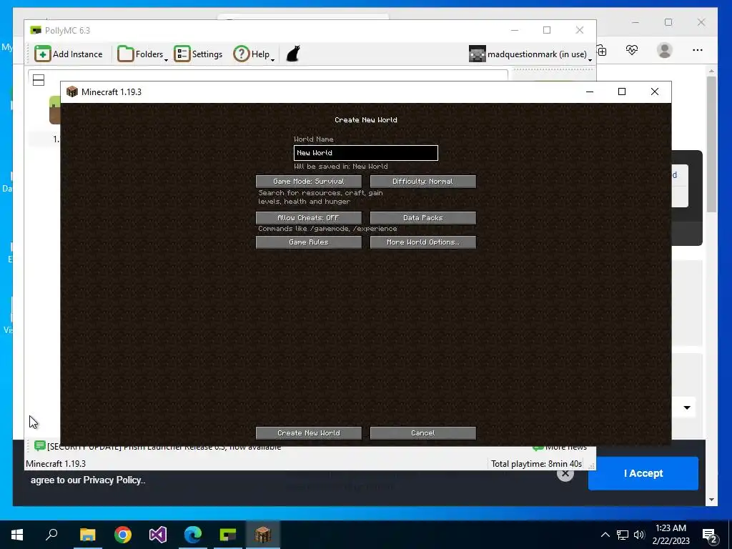Viewport: 732px width, 549px height.
Task: Click the browser page vertical scrollbar
Action: [x=711, y=144]
